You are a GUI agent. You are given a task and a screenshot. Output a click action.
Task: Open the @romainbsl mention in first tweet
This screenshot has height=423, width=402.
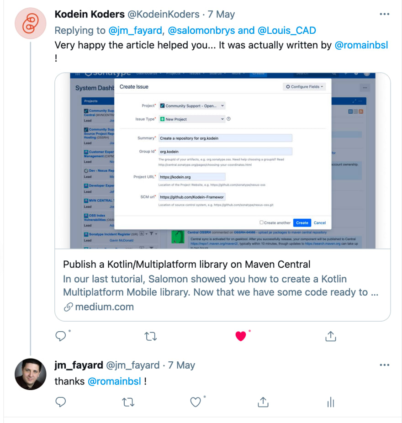click(x=361, y=45)
